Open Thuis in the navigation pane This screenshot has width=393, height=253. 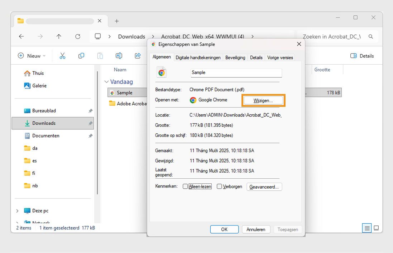[38, 73]
